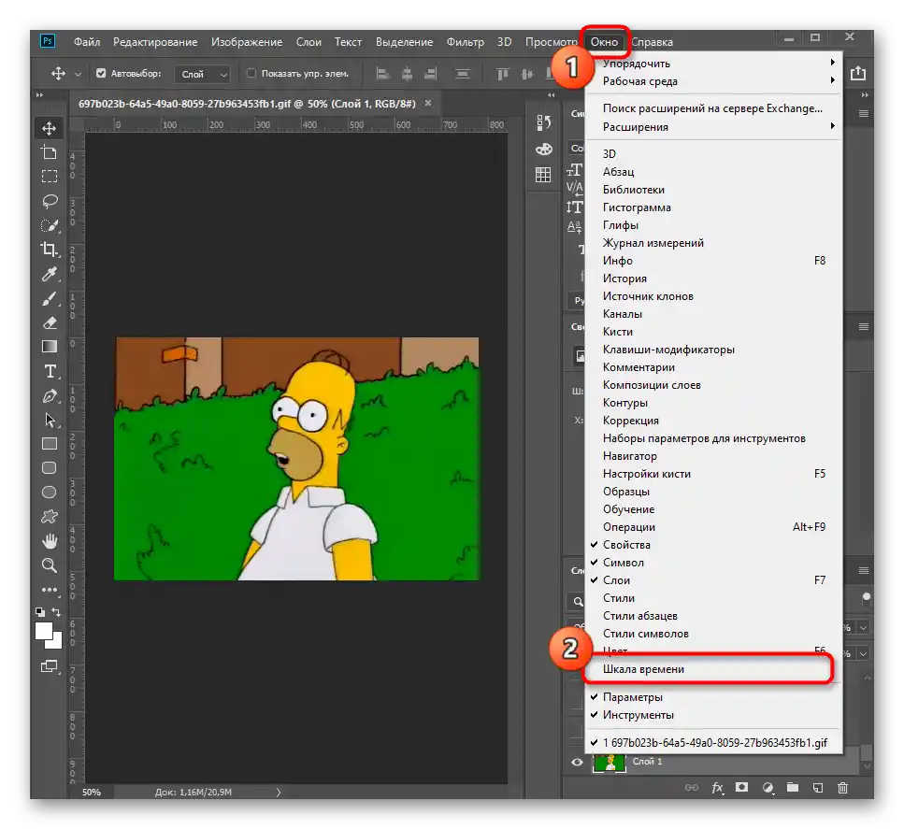Select the Eyedropper tool
Image resolution: width=904 pixels, height=829 pixels.
50,274
